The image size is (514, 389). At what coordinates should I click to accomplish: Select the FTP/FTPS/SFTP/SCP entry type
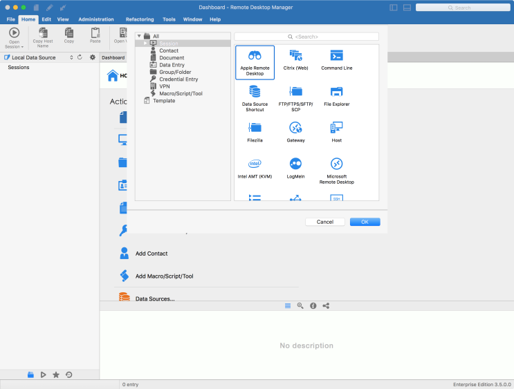coord(295,98)
